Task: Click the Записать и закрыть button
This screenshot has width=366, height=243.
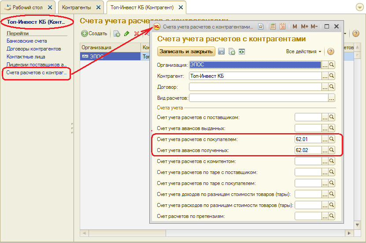Action: click(186, 51)
